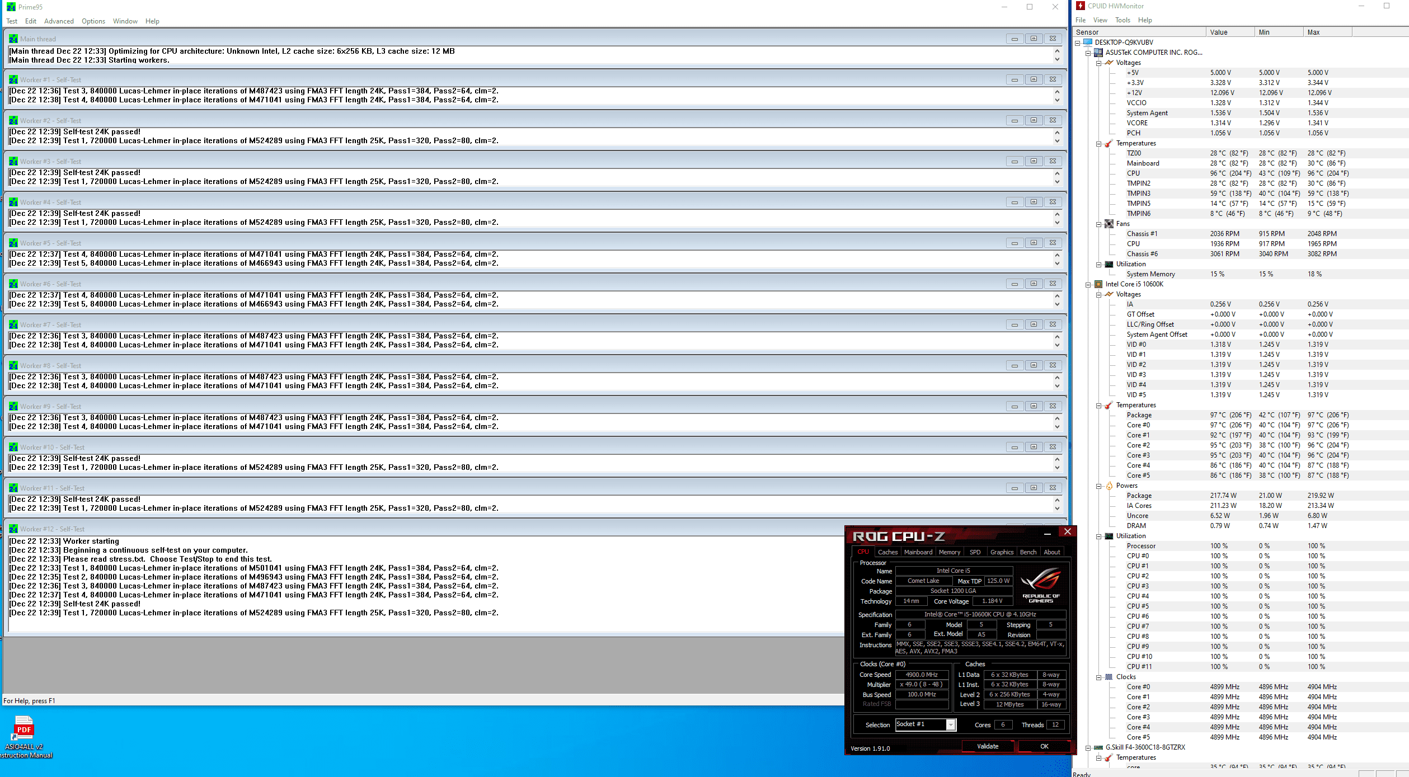Click the Republic of Gamers logo in CPU-Z
This screenshot has height=777, width=1409.
click(x=1041, y=585)
